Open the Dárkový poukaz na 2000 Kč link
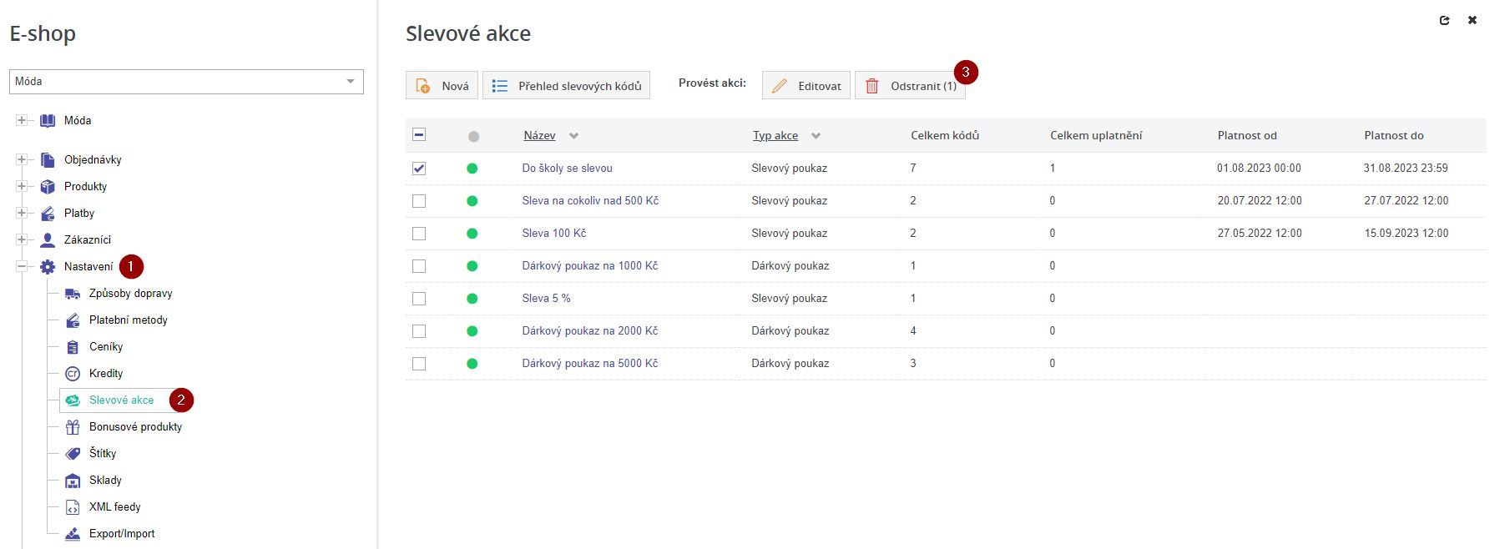The image size is (1510, 549). pos(589,331)
